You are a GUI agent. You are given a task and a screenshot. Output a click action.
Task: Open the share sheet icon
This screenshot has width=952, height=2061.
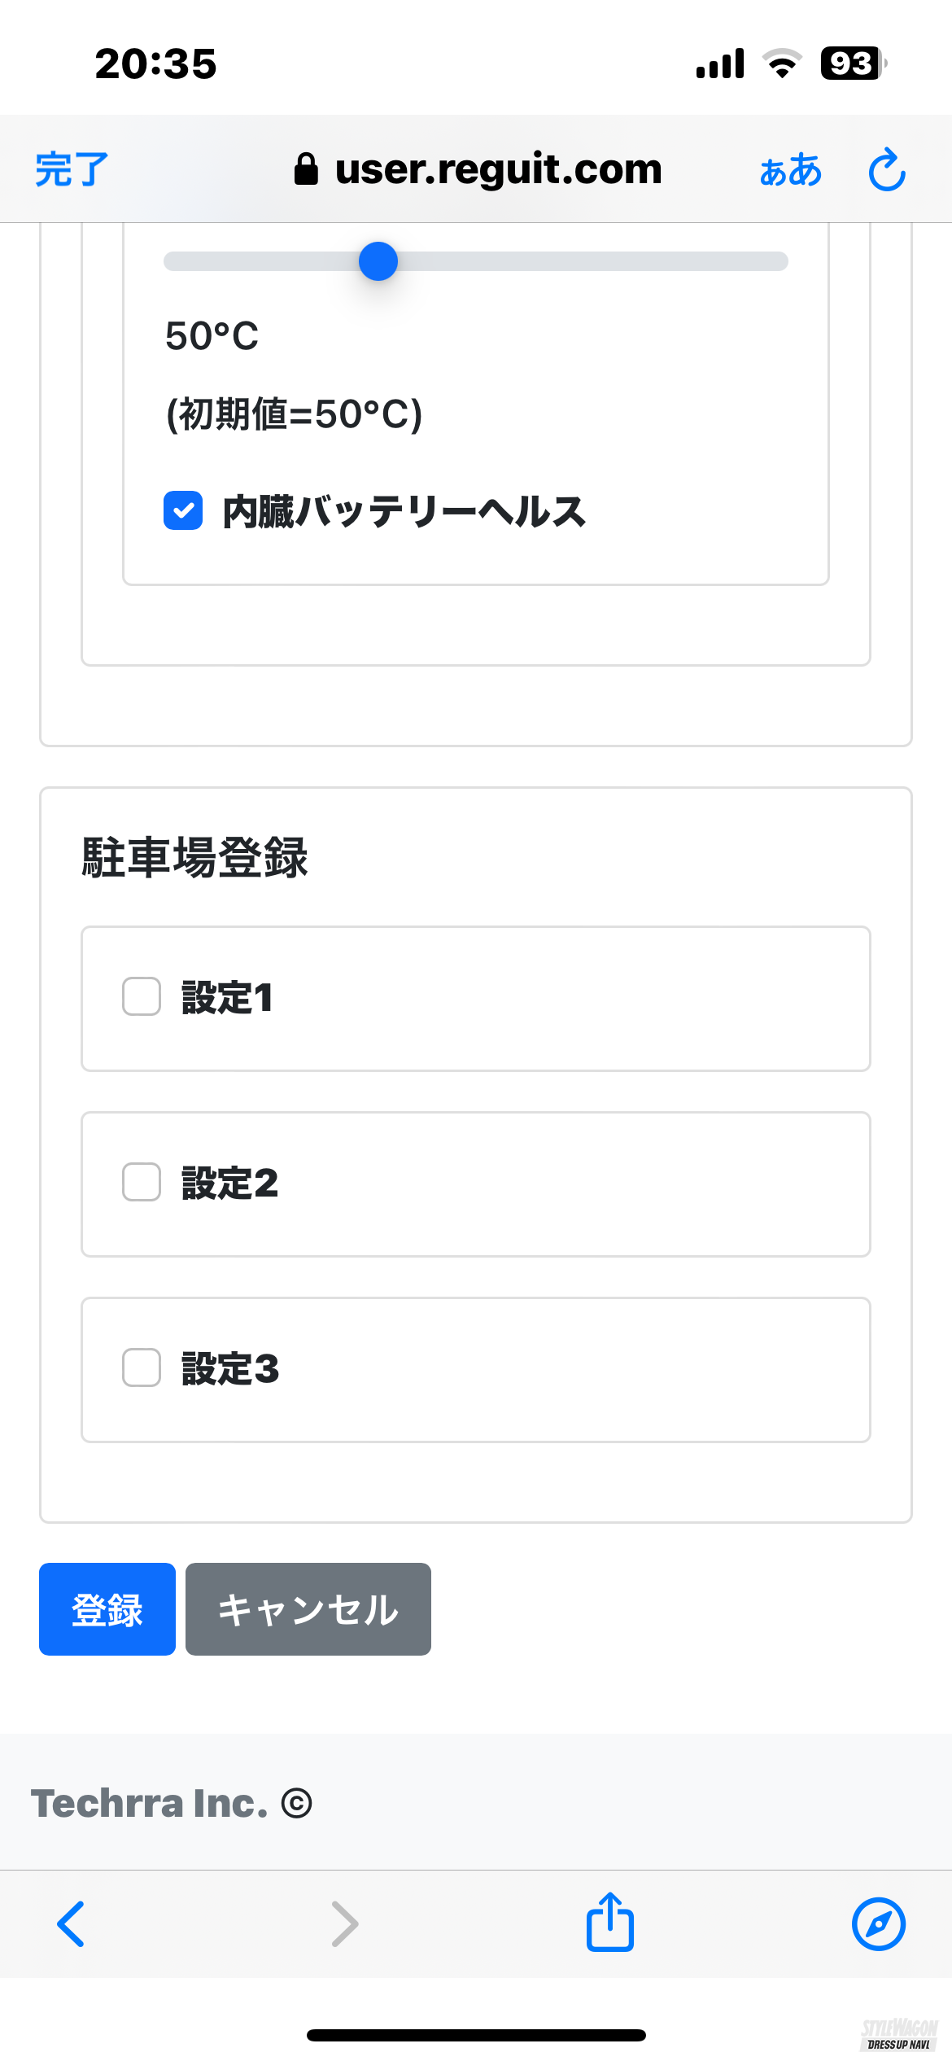(609, 1923)
